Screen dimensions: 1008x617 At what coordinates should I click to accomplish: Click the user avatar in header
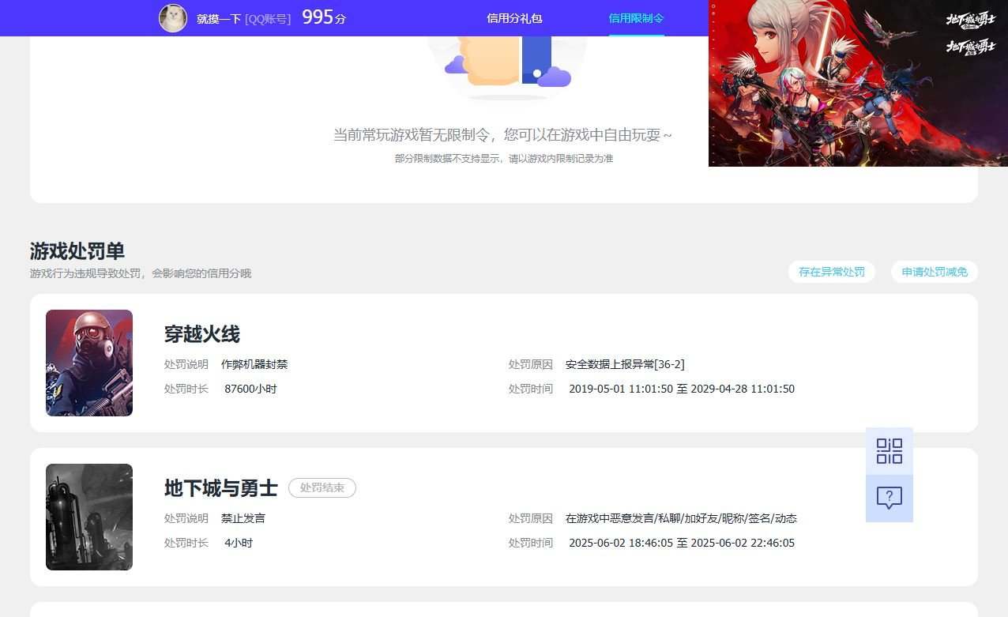pyautogui.click(x=173, y=18)
